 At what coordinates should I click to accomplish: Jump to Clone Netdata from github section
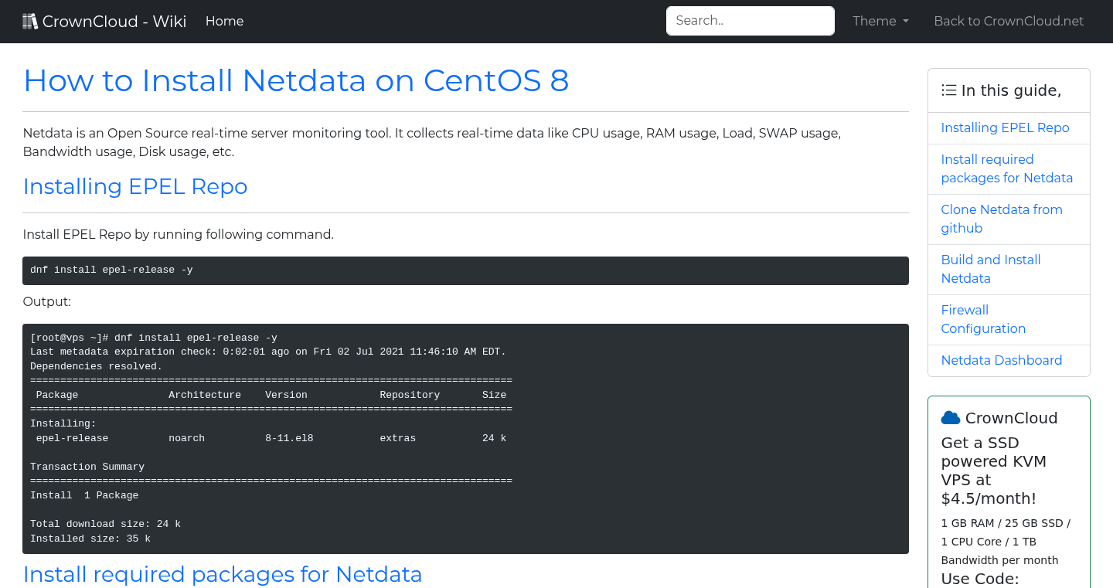click(1001, 219)
